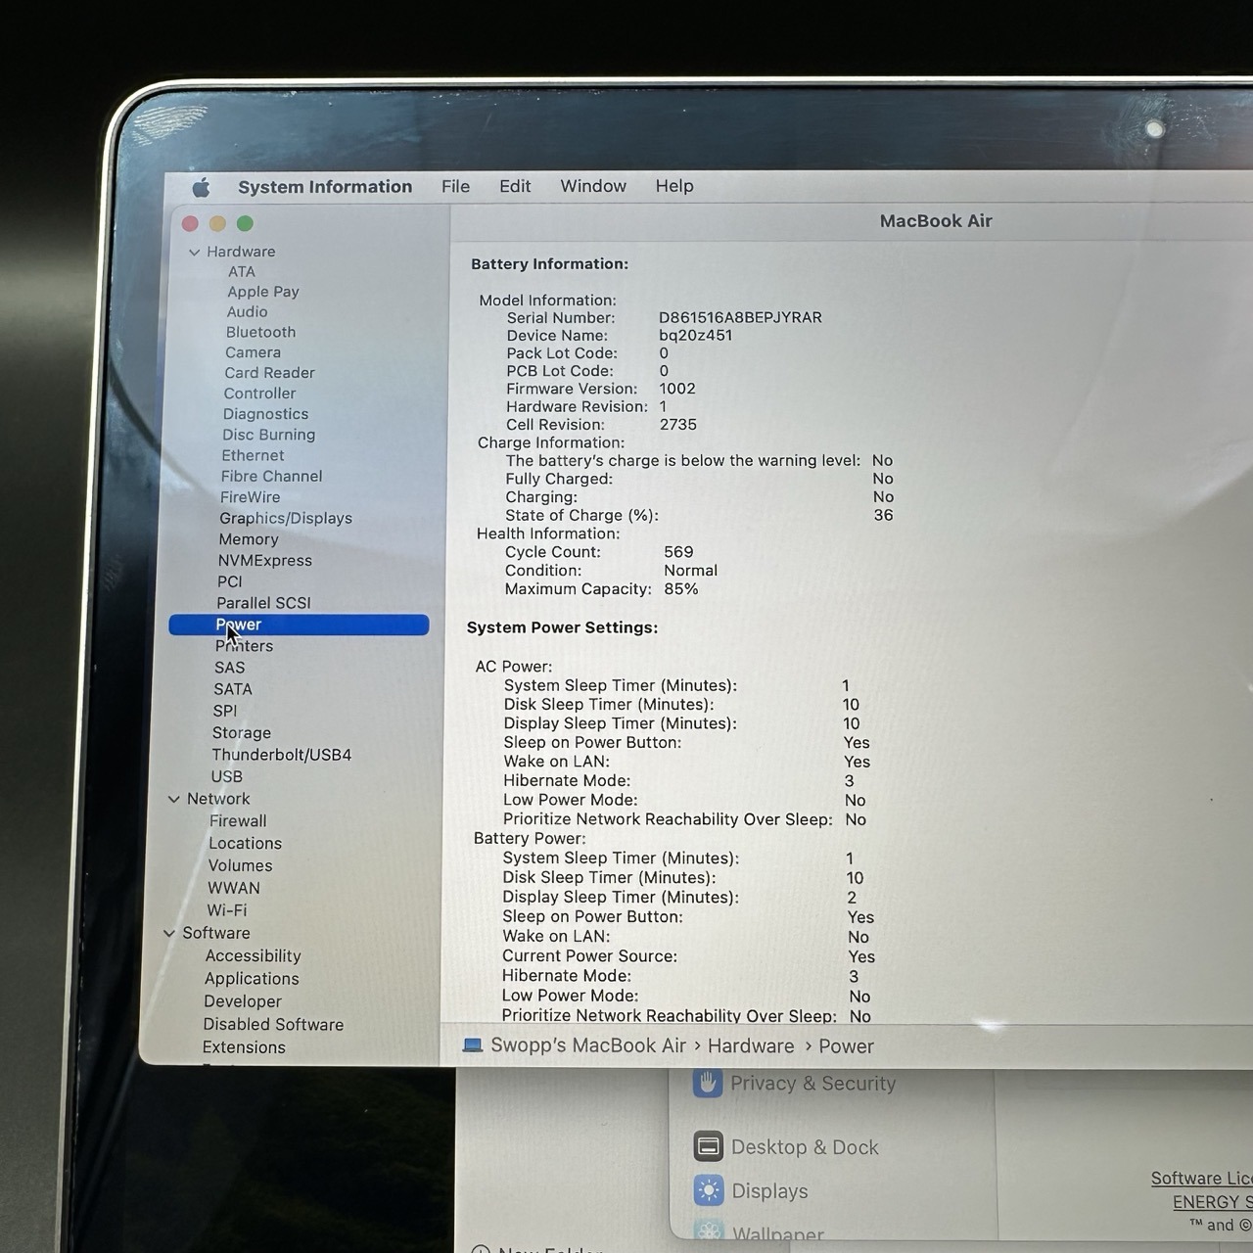This screenshot has width=1253, height=1253.
Task: Select Storage in the Hardware list
Action: click(x=241, y=732)
